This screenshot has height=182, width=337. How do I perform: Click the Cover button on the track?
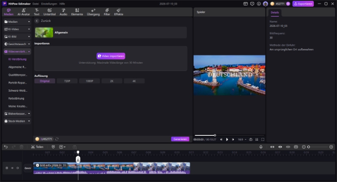click(x=28, y=168)
